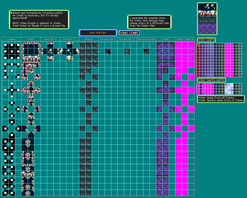This screenshot has height=198, width=247.
Task: Pick the top-left swatch of the Water Sparkle palette
Action: 198,85
